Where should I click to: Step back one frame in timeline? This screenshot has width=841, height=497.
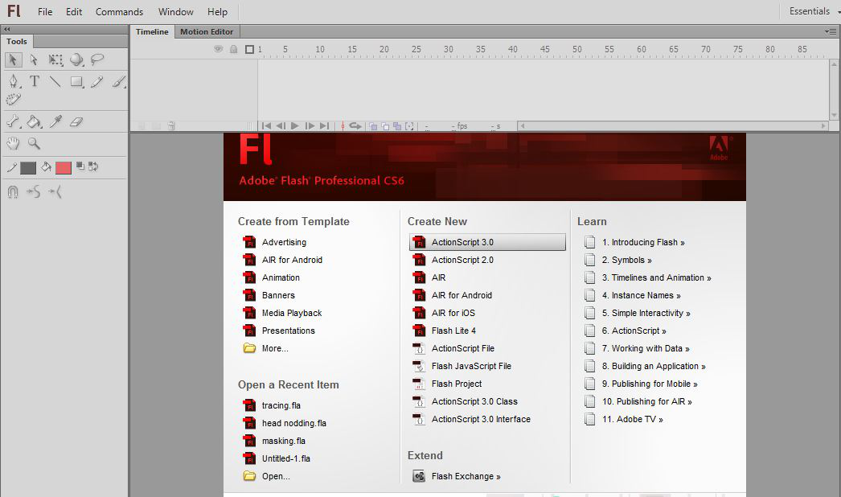(x=281, y=125)
